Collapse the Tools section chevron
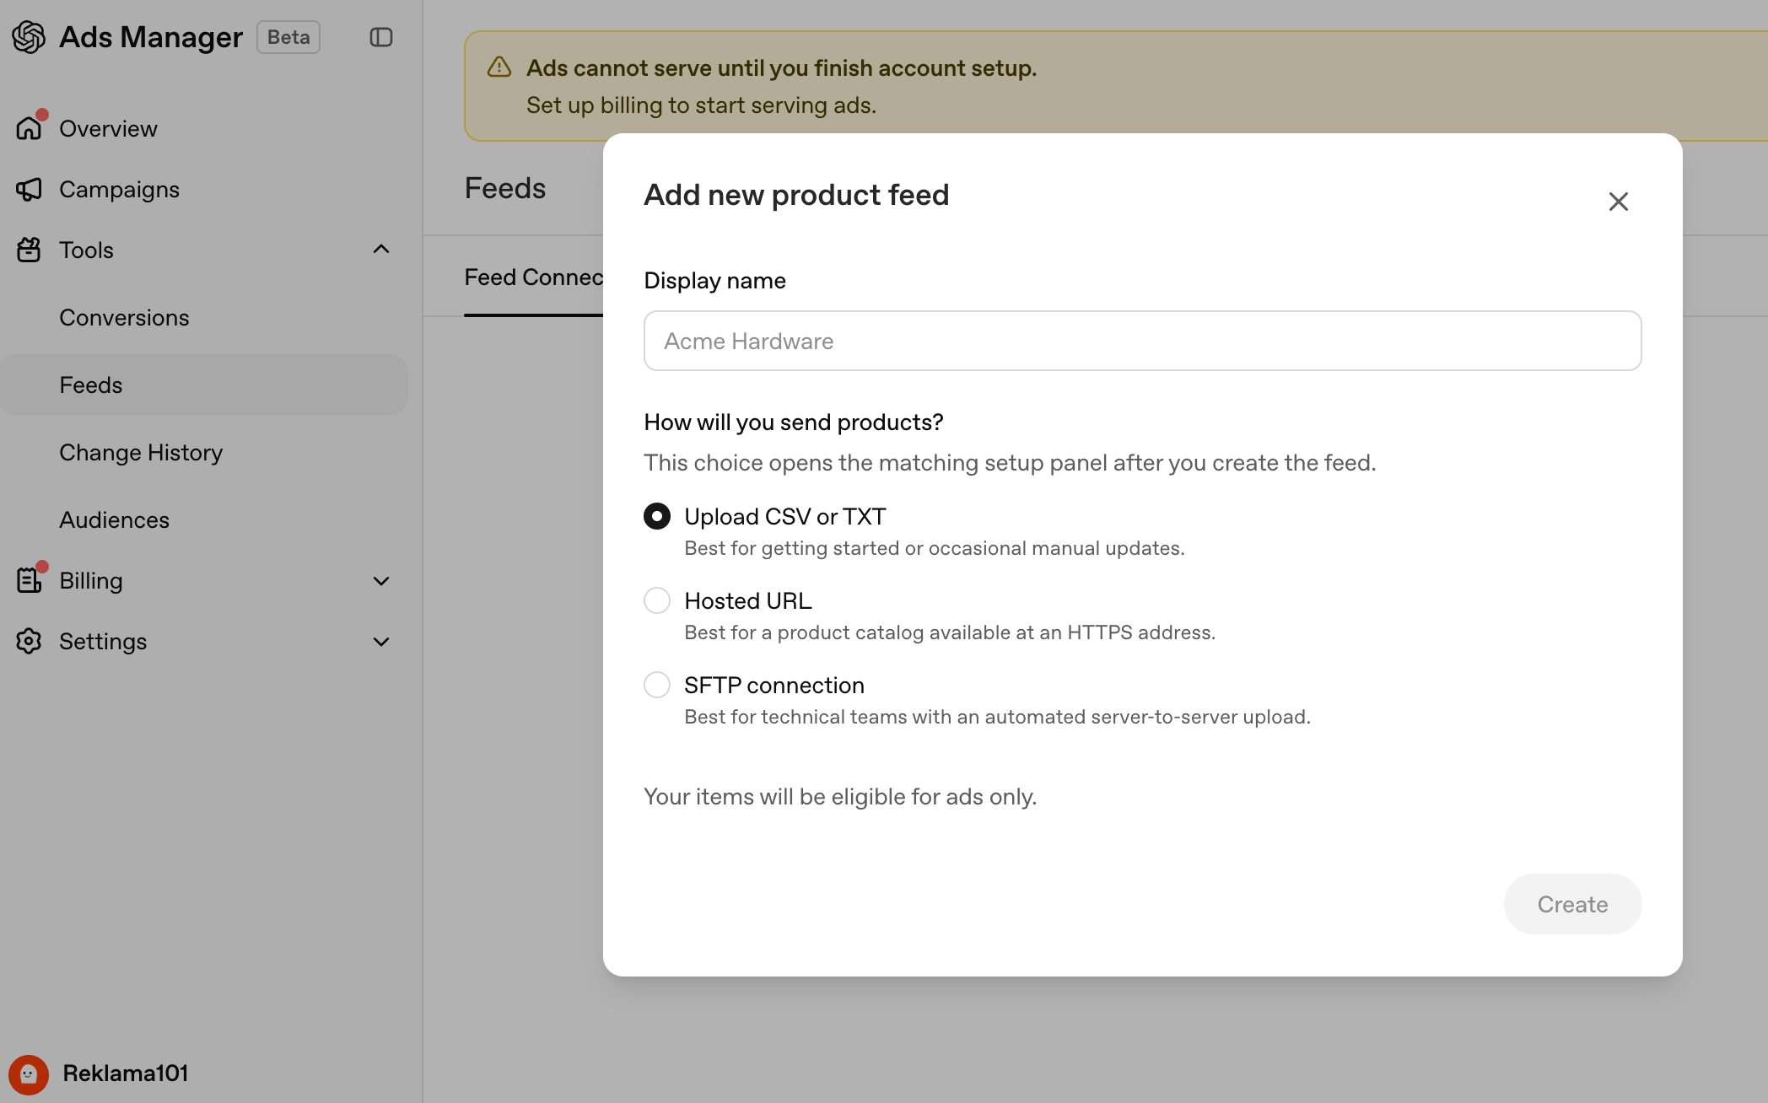Screen dimensions: 1768x1103 pos(381,250)
